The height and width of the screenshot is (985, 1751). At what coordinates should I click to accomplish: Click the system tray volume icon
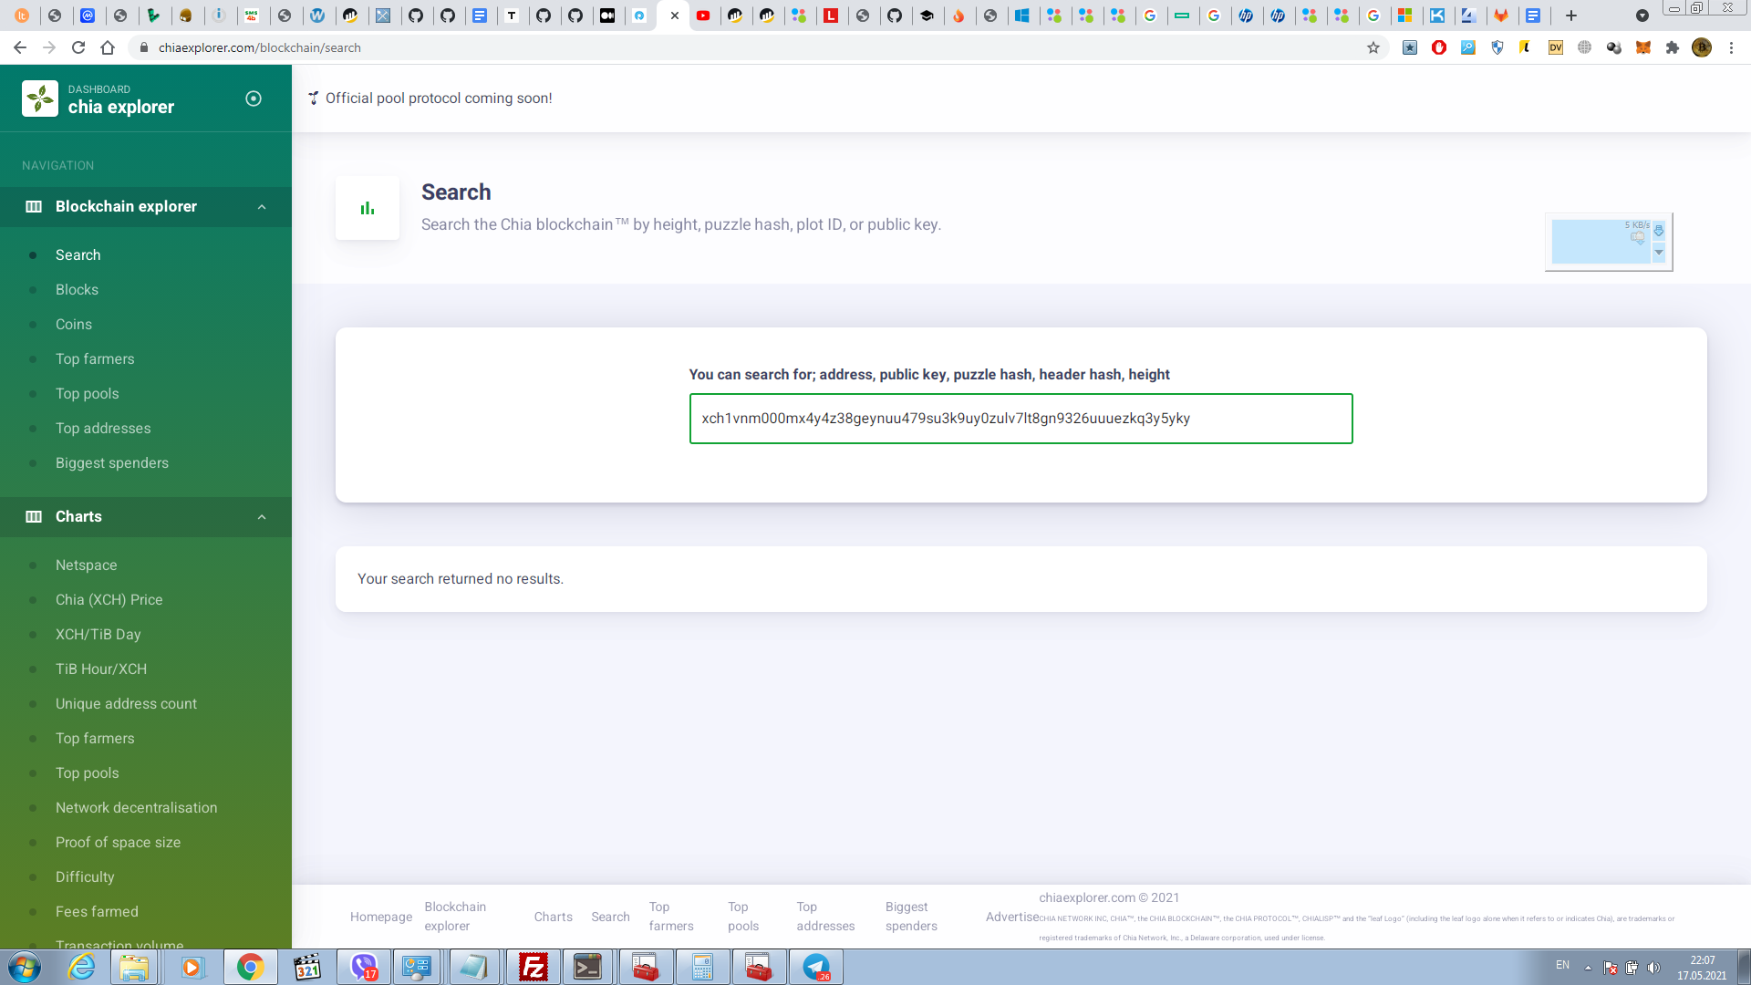coord(1653,968)
